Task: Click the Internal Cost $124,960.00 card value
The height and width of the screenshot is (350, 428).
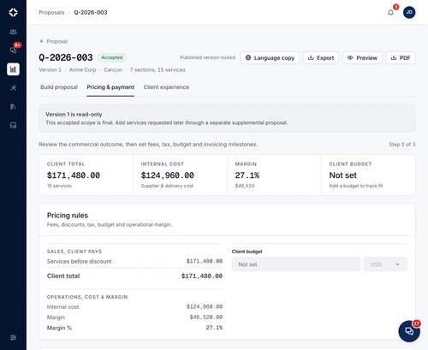Action: [x=167, y=175]
